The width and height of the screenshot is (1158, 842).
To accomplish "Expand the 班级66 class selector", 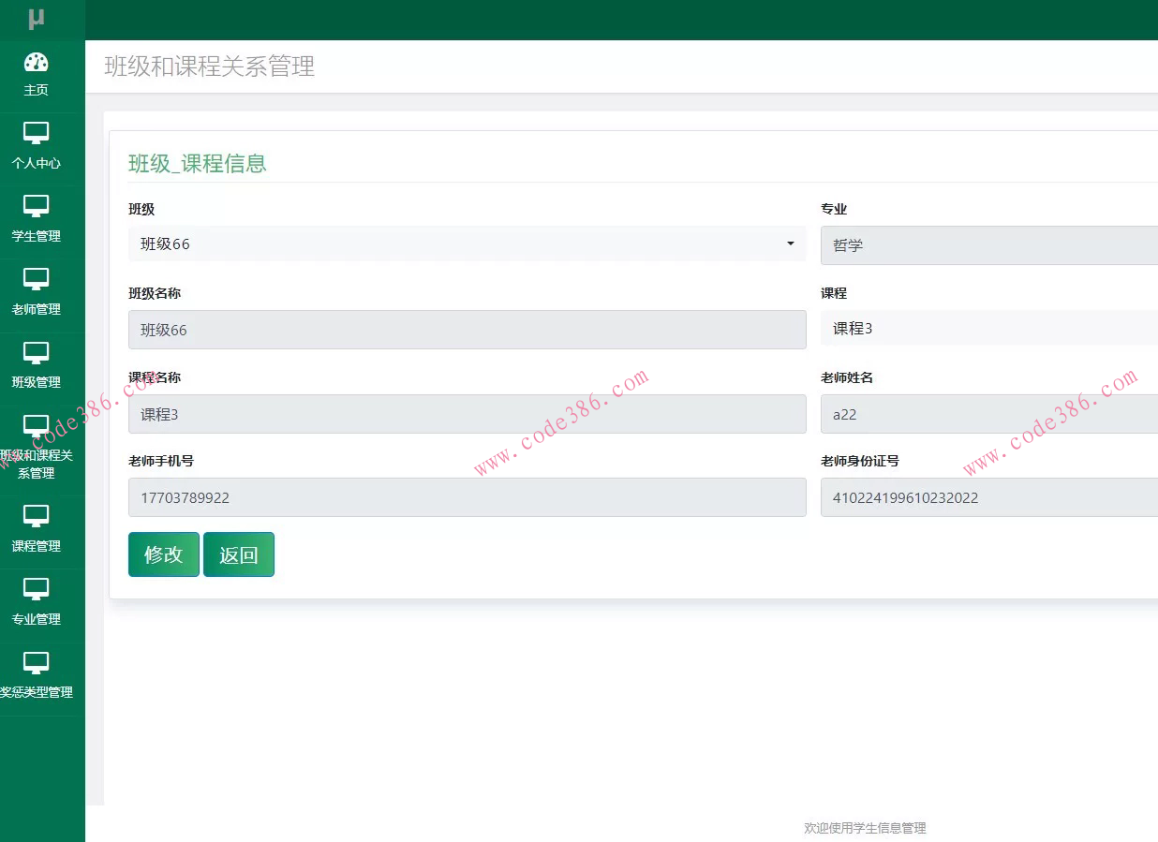I will 467,244.
